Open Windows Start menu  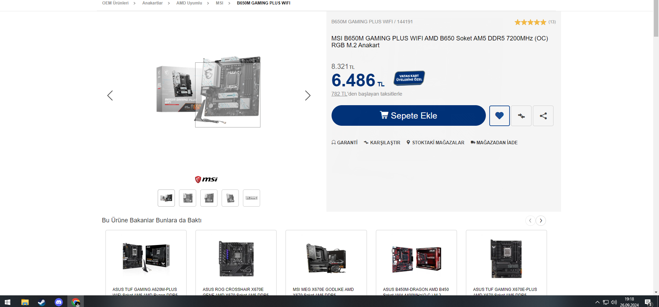point(8,302)
